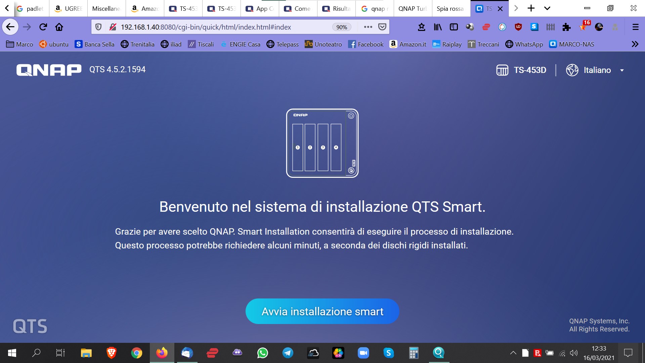Switch to the Spia rossa tab

(x=450, y=8)
